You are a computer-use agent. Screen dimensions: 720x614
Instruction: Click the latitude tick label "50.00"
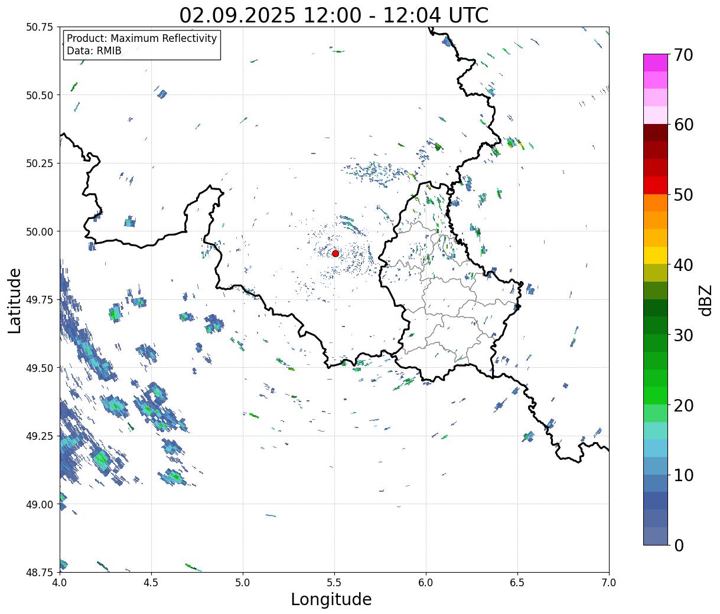pos(39,231)
